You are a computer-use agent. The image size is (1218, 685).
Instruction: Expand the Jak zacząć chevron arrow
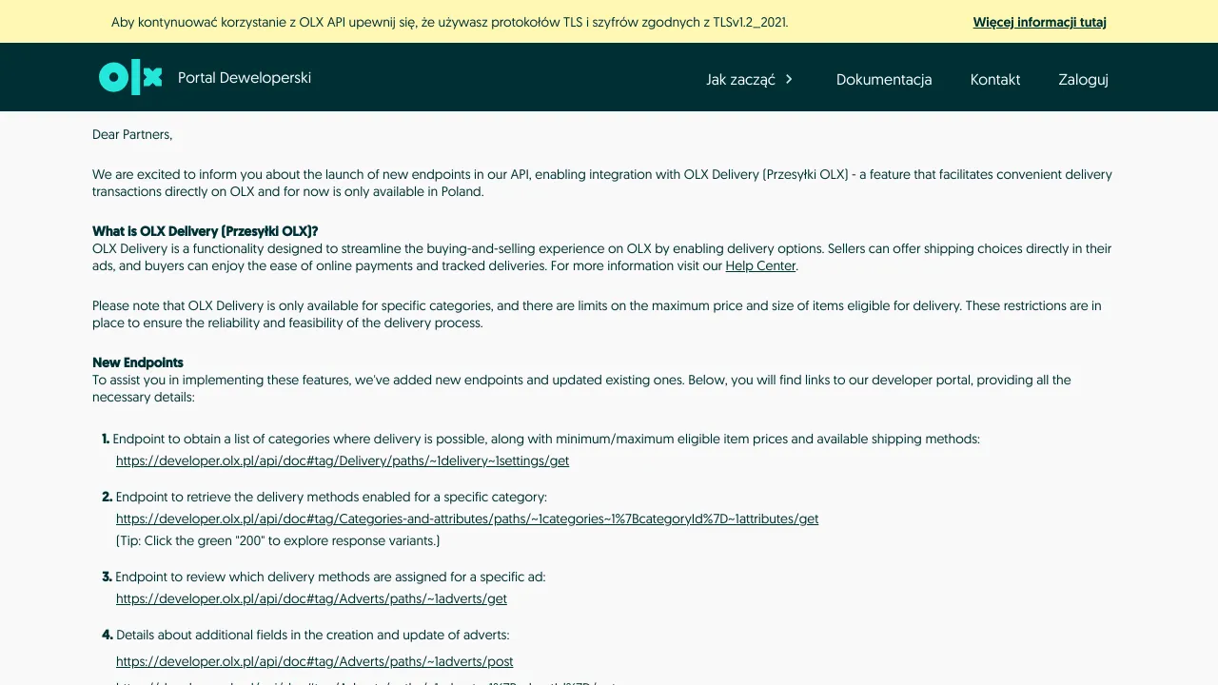tap(789, 79)
